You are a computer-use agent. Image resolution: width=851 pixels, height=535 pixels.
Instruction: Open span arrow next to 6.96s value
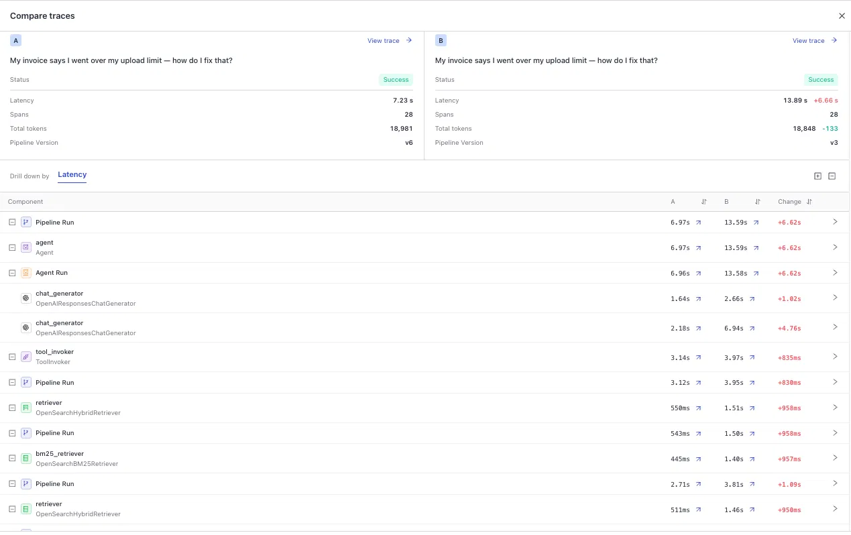[698, 274]
